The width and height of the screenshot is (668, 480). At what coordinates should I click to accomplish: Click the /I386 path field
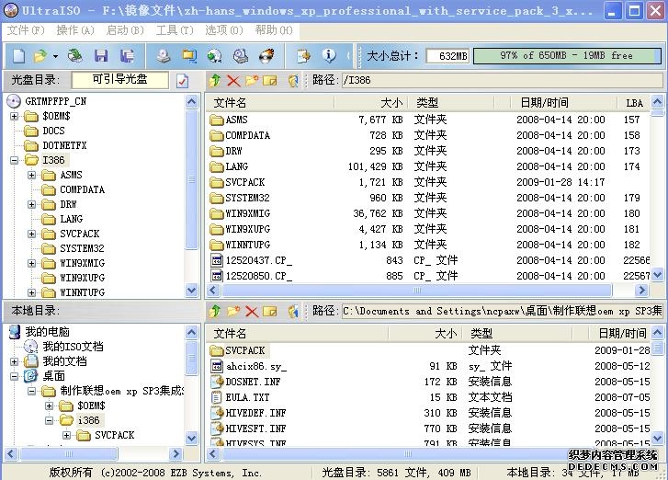(502, 80)
